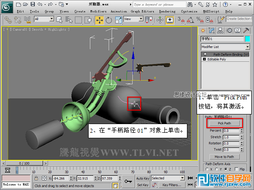This screenshot has height=190, width=254.
Task: Click the Use Pivot Point Center icon
Action: point(148,20)
